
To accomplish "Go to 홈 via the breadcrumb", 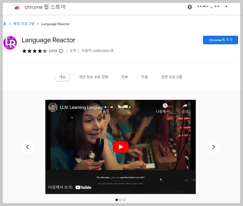I will 4,24.
